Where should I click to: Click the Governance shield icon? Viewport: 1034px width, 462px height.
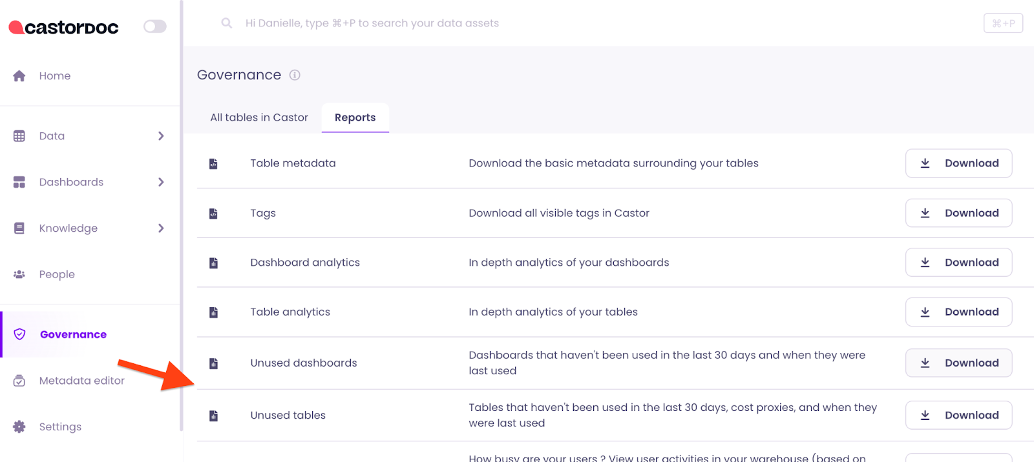coord(19,334)
